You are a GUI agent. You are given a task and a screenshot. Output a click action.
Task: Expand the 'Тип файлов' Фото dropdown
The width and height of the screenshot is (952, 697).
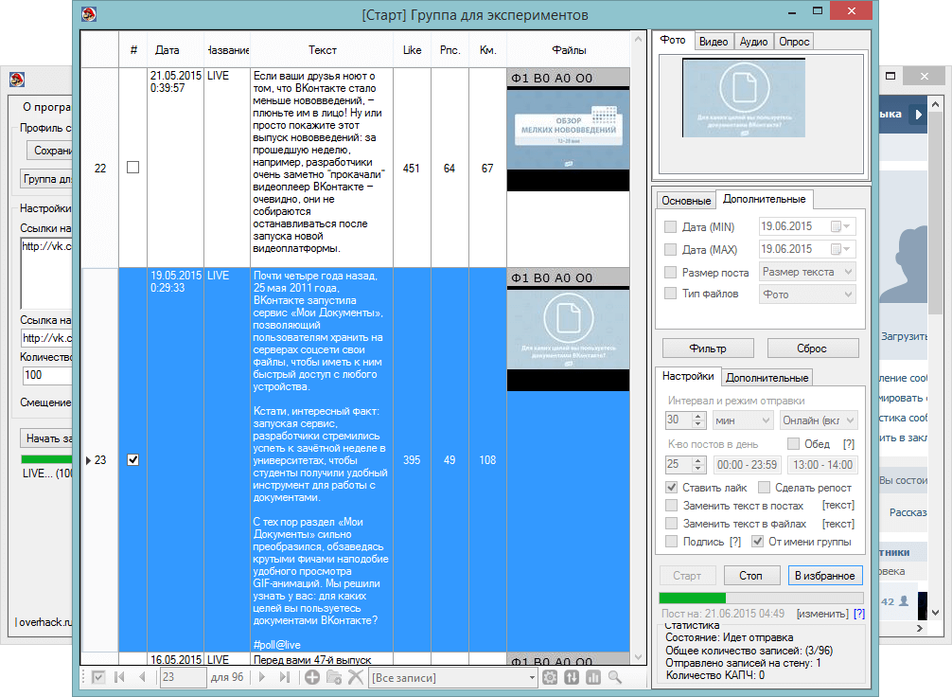coord(807,295)
